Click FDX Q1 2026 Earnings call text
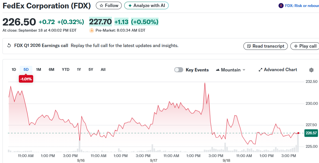 pos(41,46)
